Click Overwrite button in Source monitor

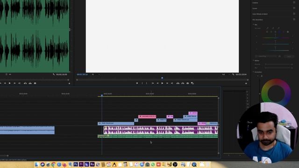click(30, 83)
